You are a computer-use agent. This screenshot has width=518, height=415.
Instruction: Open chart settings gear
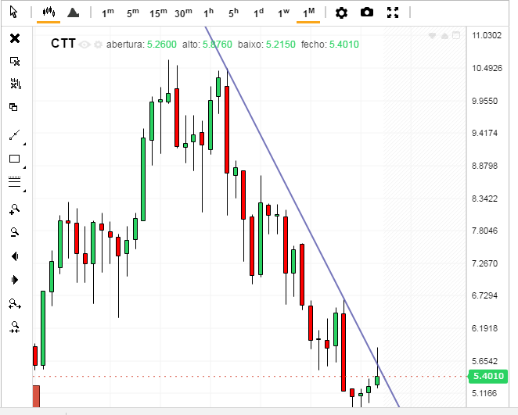click(341, 13)
